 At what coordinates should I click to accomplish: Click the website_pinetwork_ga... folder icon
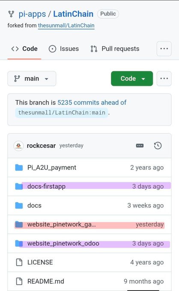[19, 224]
